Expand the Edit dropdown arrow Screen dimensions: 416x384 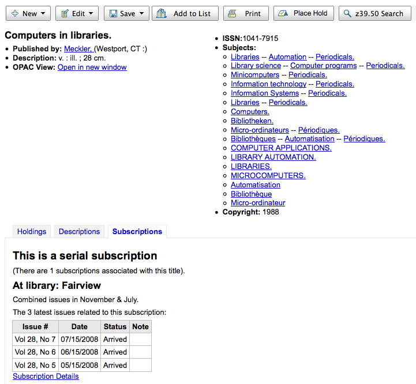[x=91, y=13]
